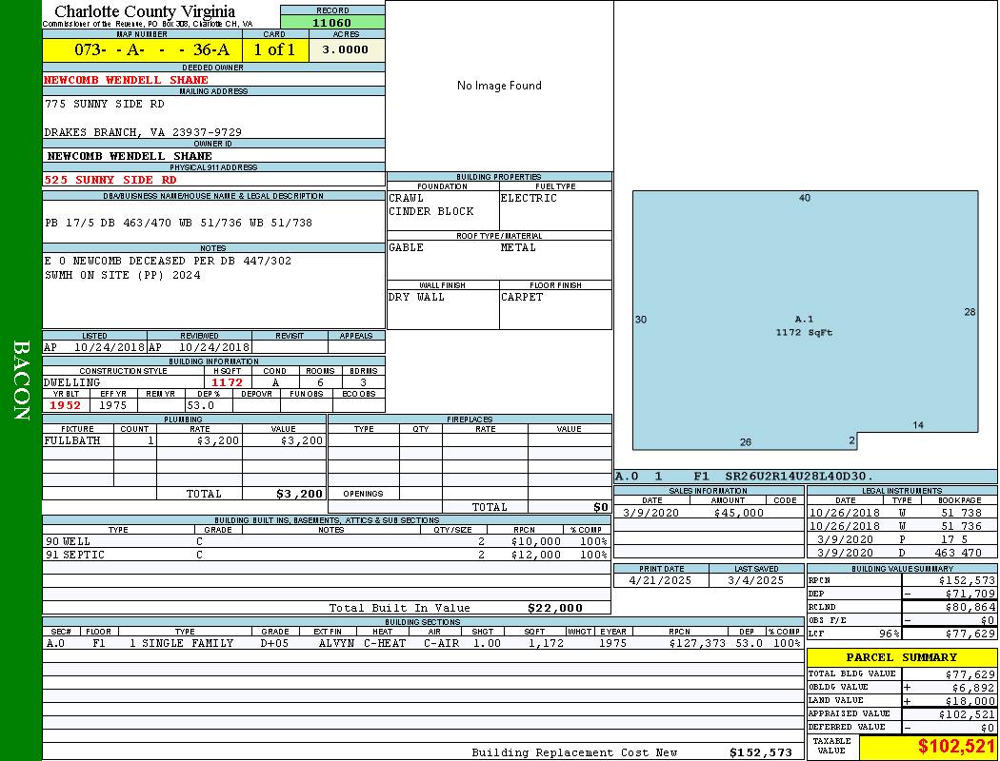Click the blue building sketch A.1 label

804,320
